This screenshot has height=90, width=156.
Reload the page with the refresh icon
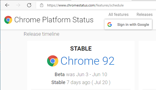pyautogui.click(x=29, y=5)
